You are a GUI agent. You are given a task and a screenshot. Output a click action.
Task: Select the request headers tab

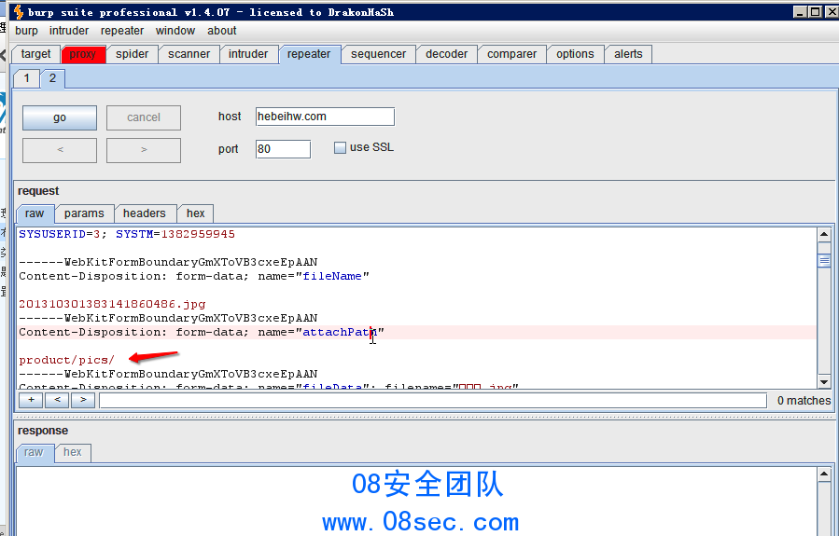tap(145, 213)
